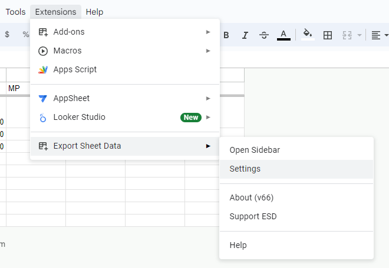Choose Support ESD entry
389x268 pixels.
coord(296,216)
